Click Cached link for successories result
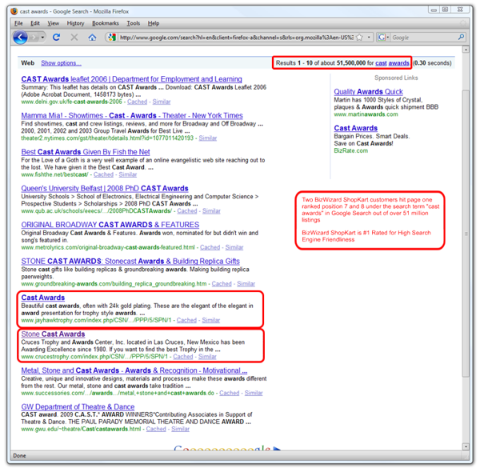This screenshot has height=468, width=480. [230, 393]
